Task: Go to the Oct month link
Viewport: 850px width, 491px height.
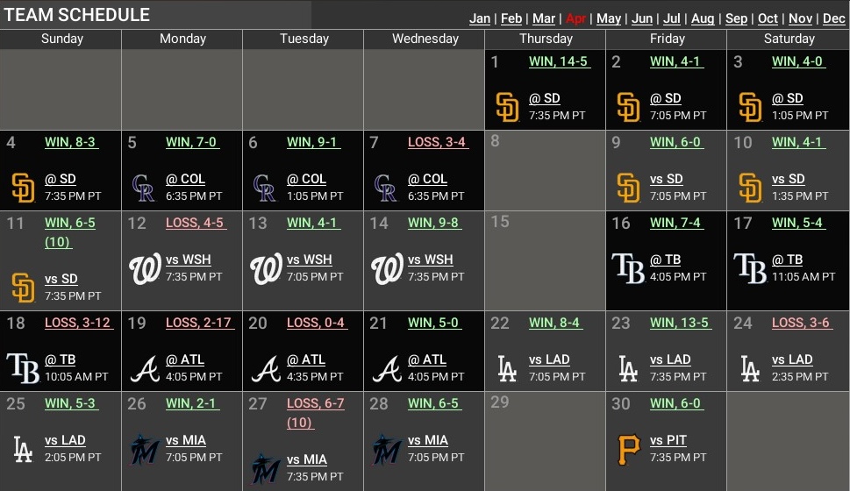Action: (x=768, y=18)
